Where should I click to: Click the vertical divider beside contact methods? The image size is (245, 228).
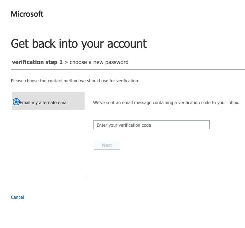click(85, 146)
